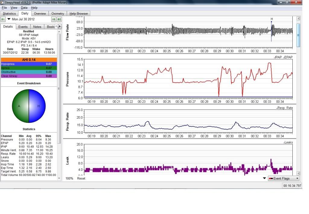
Task: Open the graph list triangle left of Event Flags
Action: 264,178
